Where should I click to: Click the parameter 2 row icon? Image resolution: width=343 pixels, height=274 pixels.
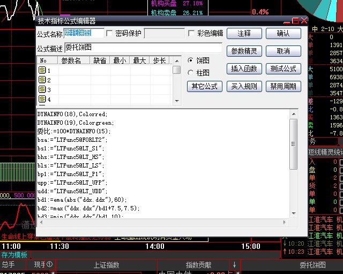click(42, 80)
